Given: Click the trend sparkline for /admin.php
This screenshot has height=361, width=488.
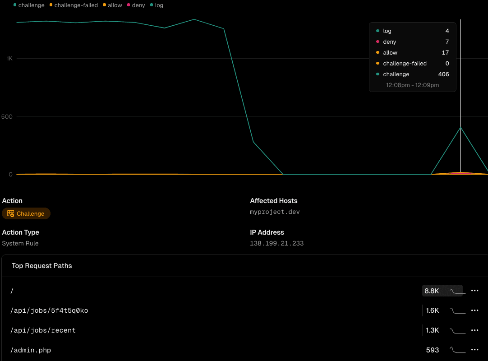Looking at the screenshot, I should (x=457, y=350).
